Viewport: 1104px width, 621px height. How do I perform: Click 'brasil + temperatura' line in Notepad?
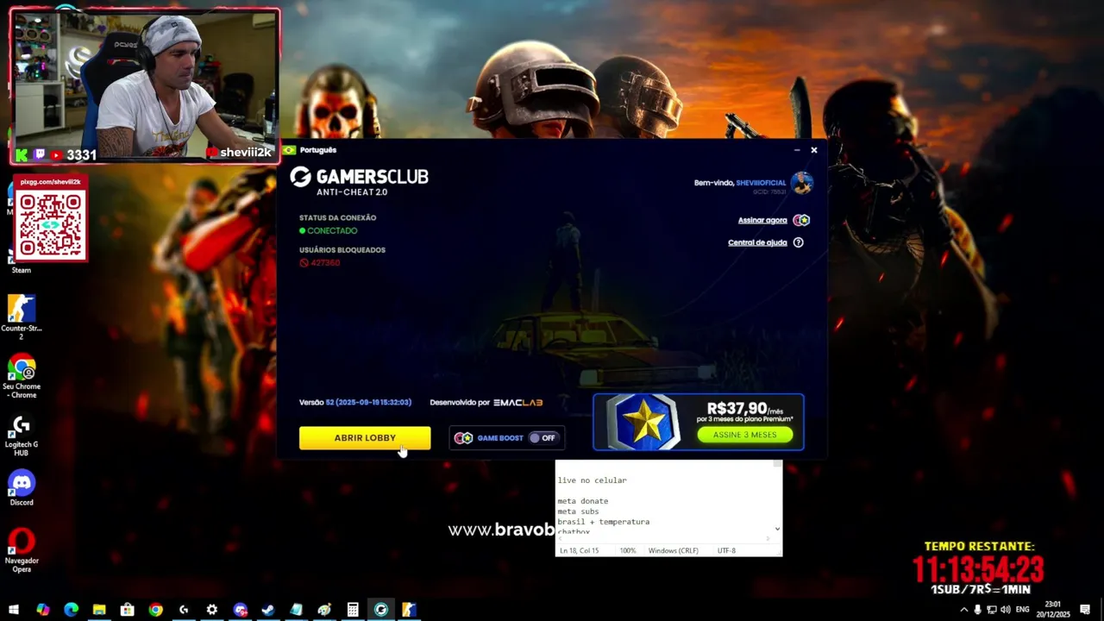click(603, 522)
